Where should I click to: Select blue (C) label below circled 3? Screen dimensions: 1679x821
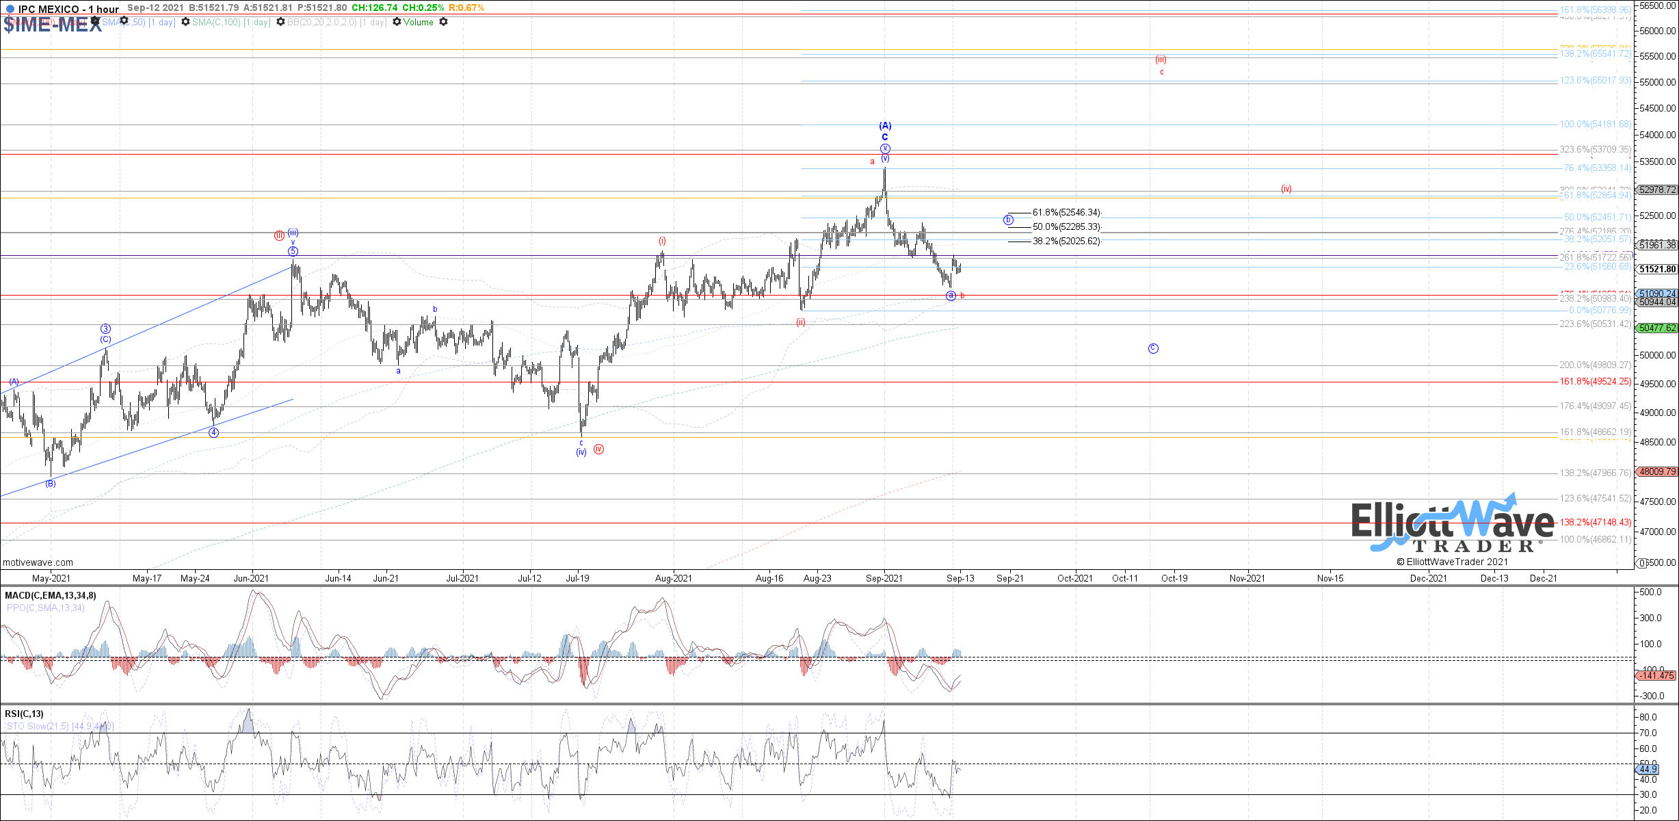105,339
